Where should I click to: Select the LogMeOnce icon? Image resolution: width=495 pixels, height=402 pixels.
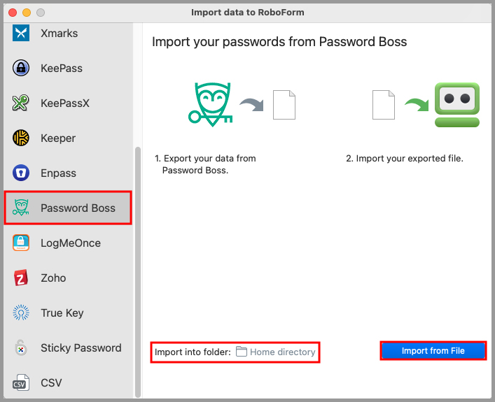pos(21,243)
